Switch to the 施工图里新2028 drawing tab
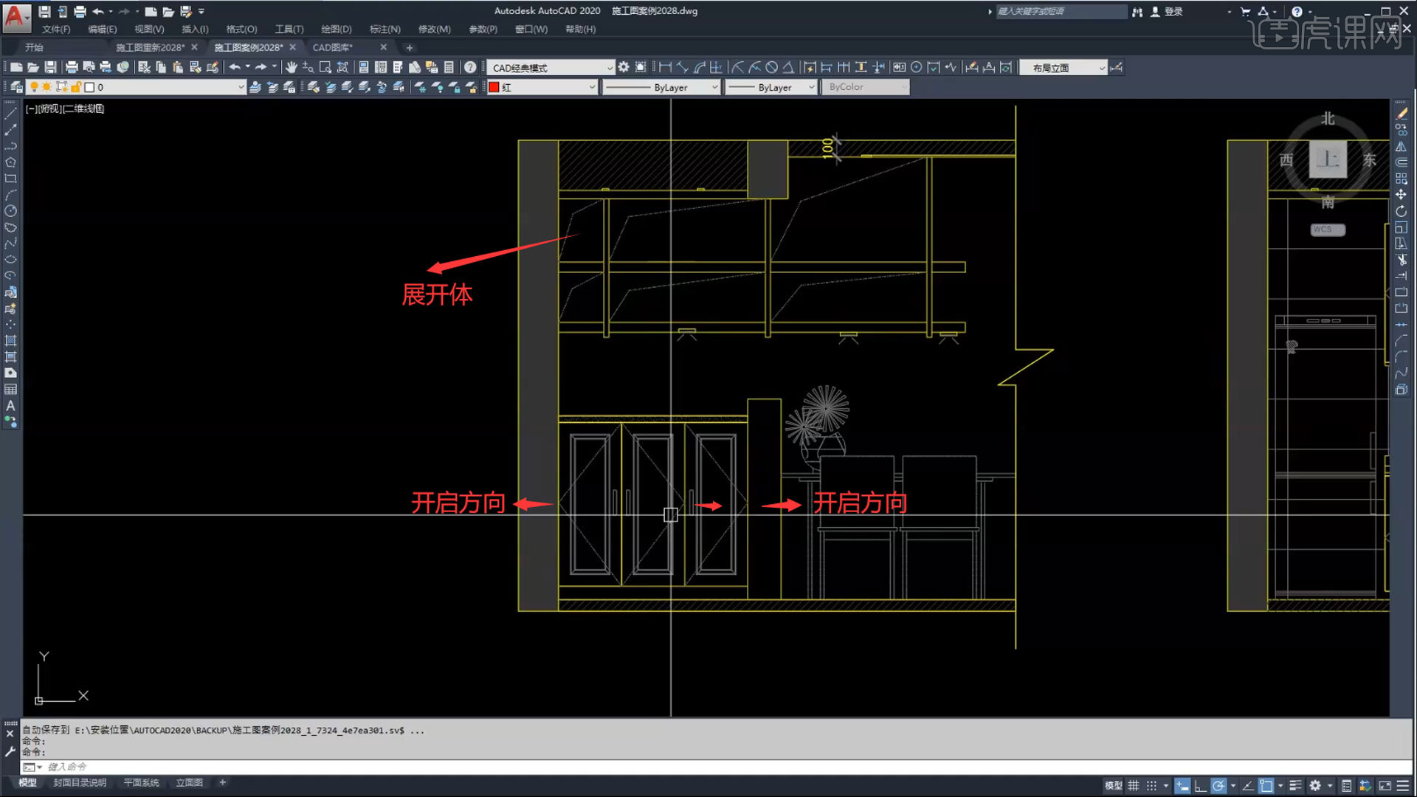Viewport: 1417px width, 797px height. coord(150,47)
